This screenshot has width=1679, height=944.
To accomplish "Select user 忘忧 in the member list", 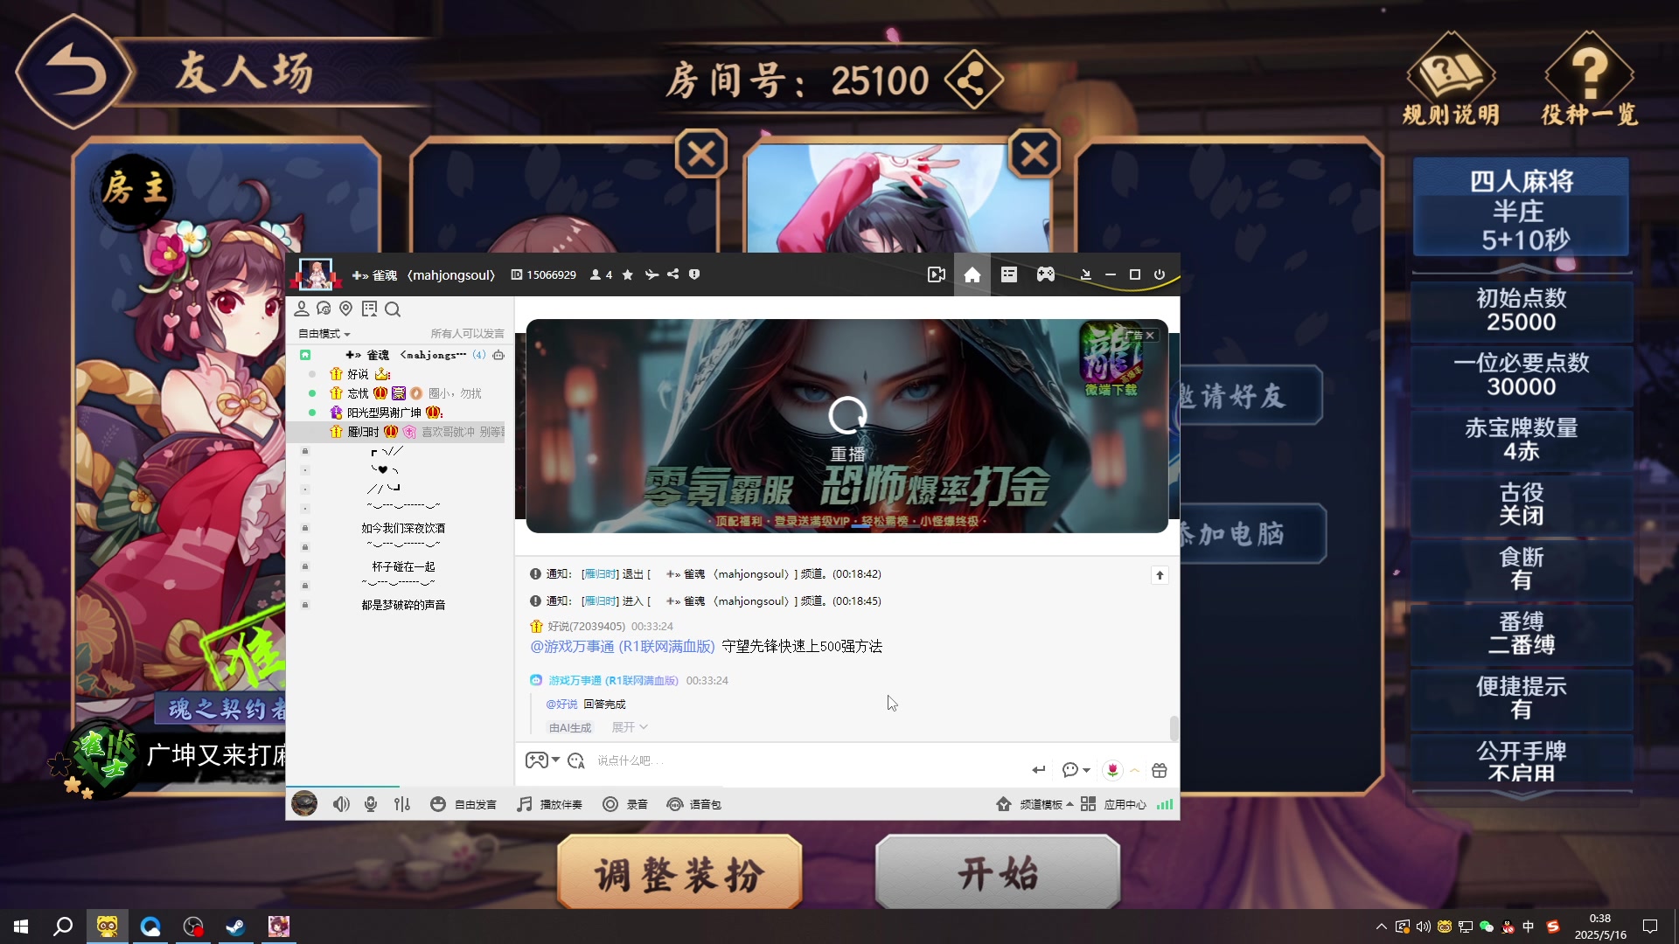I will 358,393.
